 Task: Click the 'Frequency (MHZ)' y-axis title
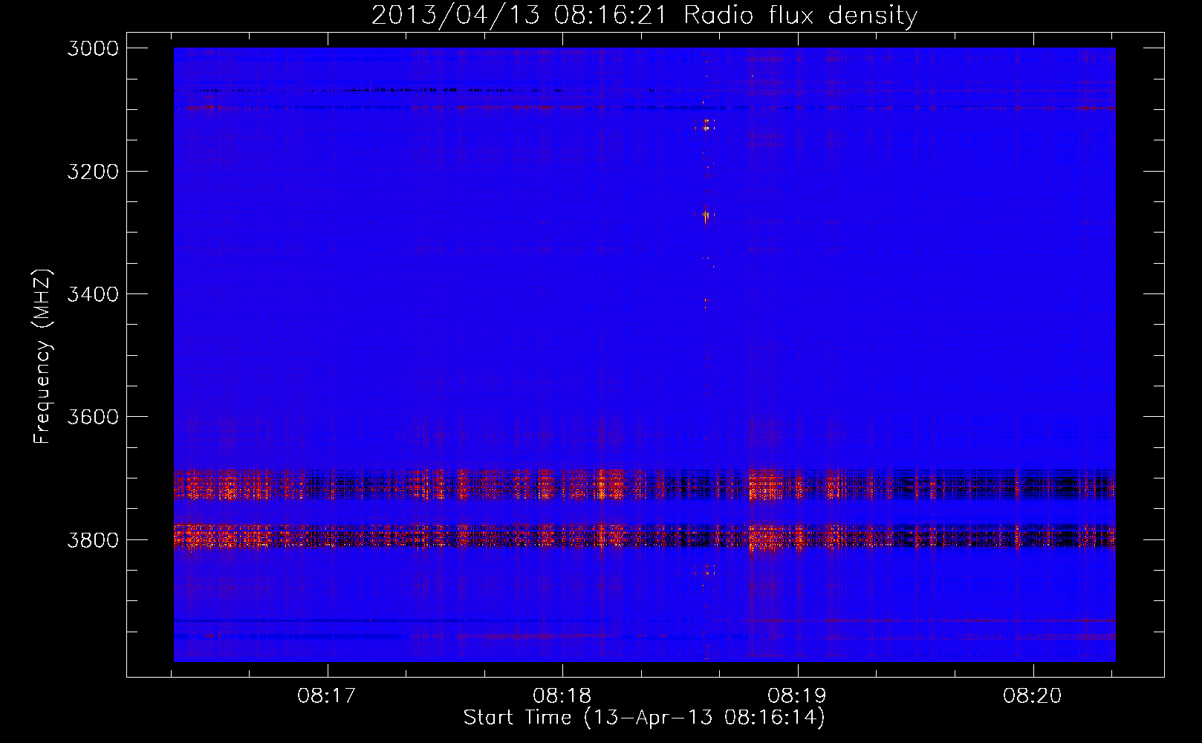pos(42,357)
